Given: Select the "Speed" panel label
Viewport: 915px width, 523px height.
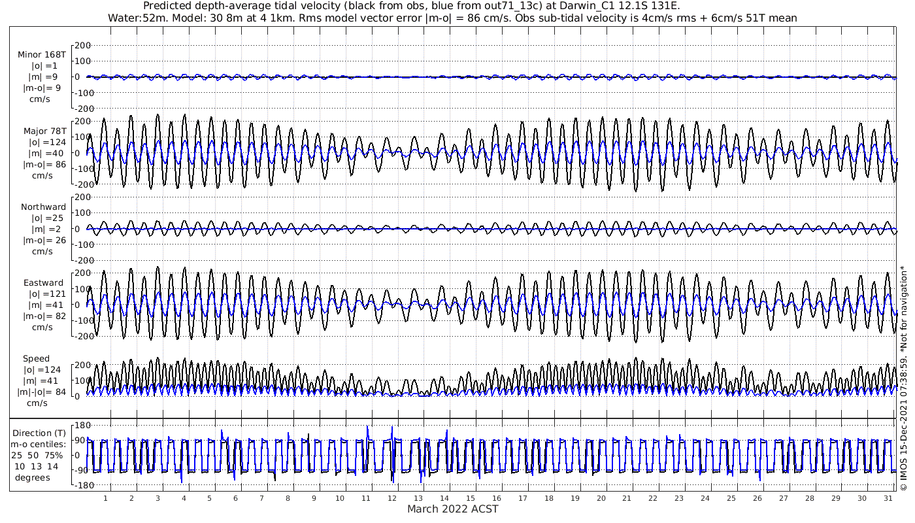Looking at the screenshot, I should click(x=36, y=359).
